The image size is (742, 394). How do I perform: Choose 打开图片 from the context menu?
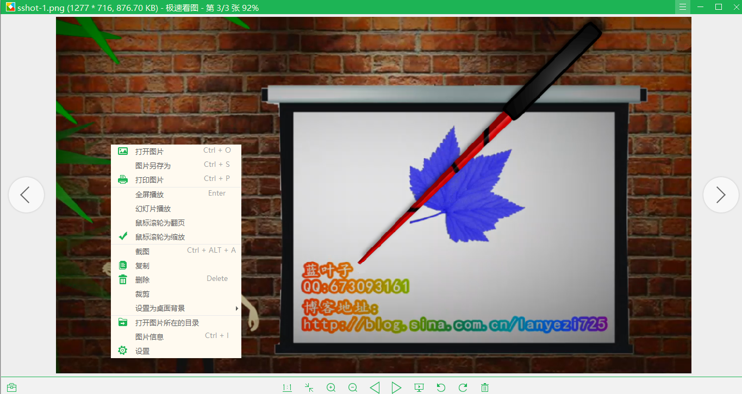point(176,152)
